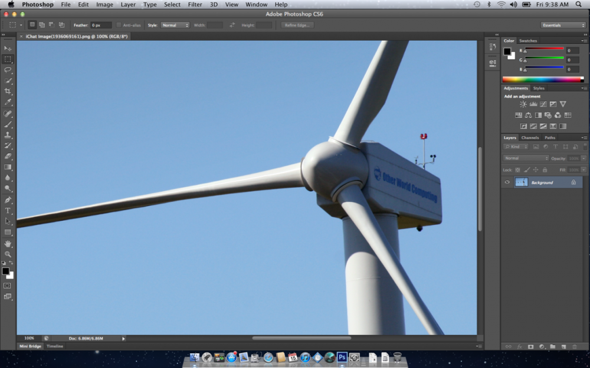Select the Clone Stamp tool

(x=8, y=135)
